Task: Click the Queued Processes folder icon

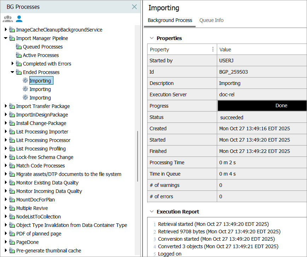Action: pos(19,47)
